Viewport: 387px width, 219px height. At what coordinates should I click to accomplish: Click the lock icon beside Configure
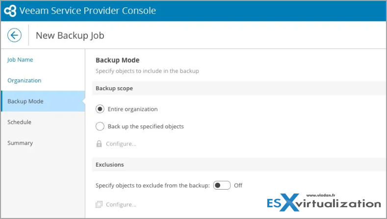click(99, 144)
